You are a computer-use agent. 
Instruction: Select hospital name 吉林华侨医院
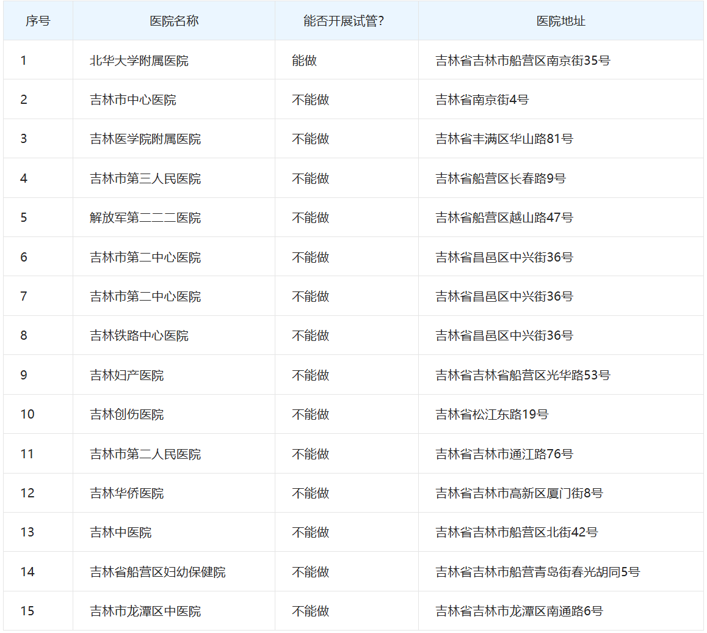tap(127, 493)
